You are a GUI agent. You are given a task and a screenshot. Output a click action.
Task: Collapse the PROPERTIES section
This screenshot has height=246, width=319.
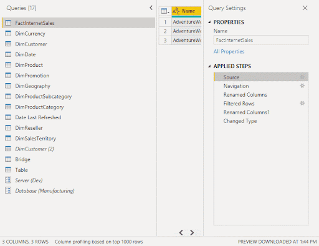(209, 22)
